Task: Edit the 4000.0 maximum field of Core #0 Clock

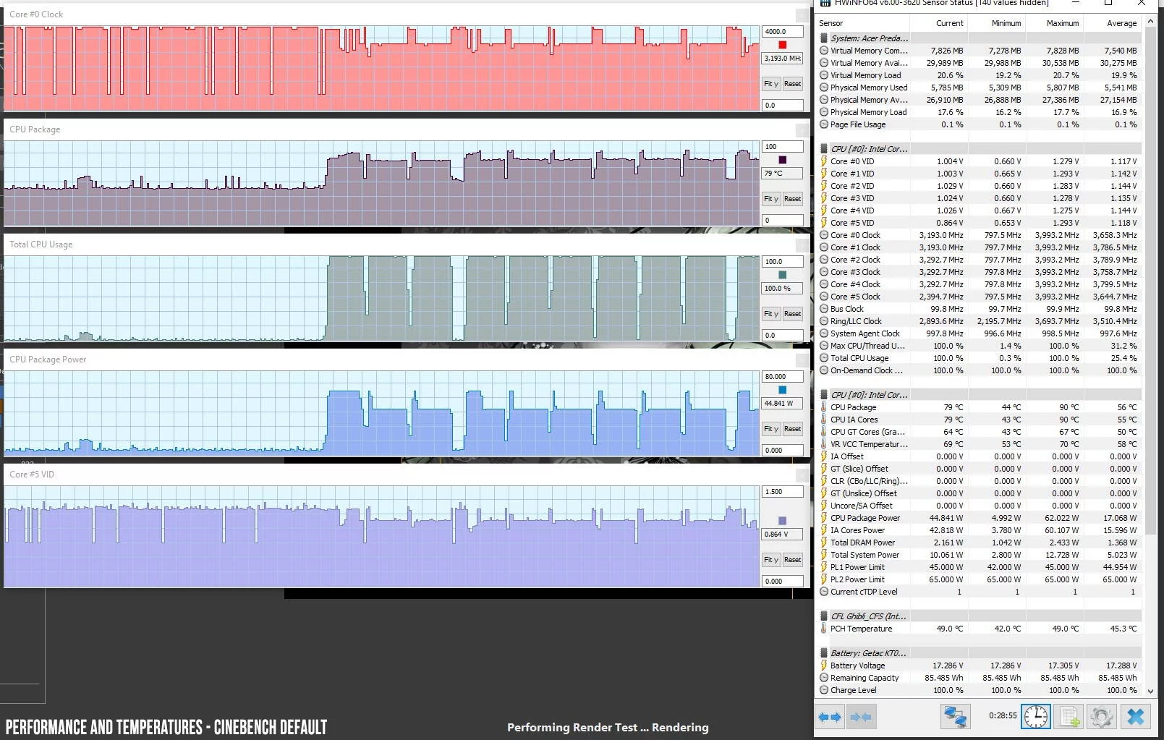Action: [783, 32]
